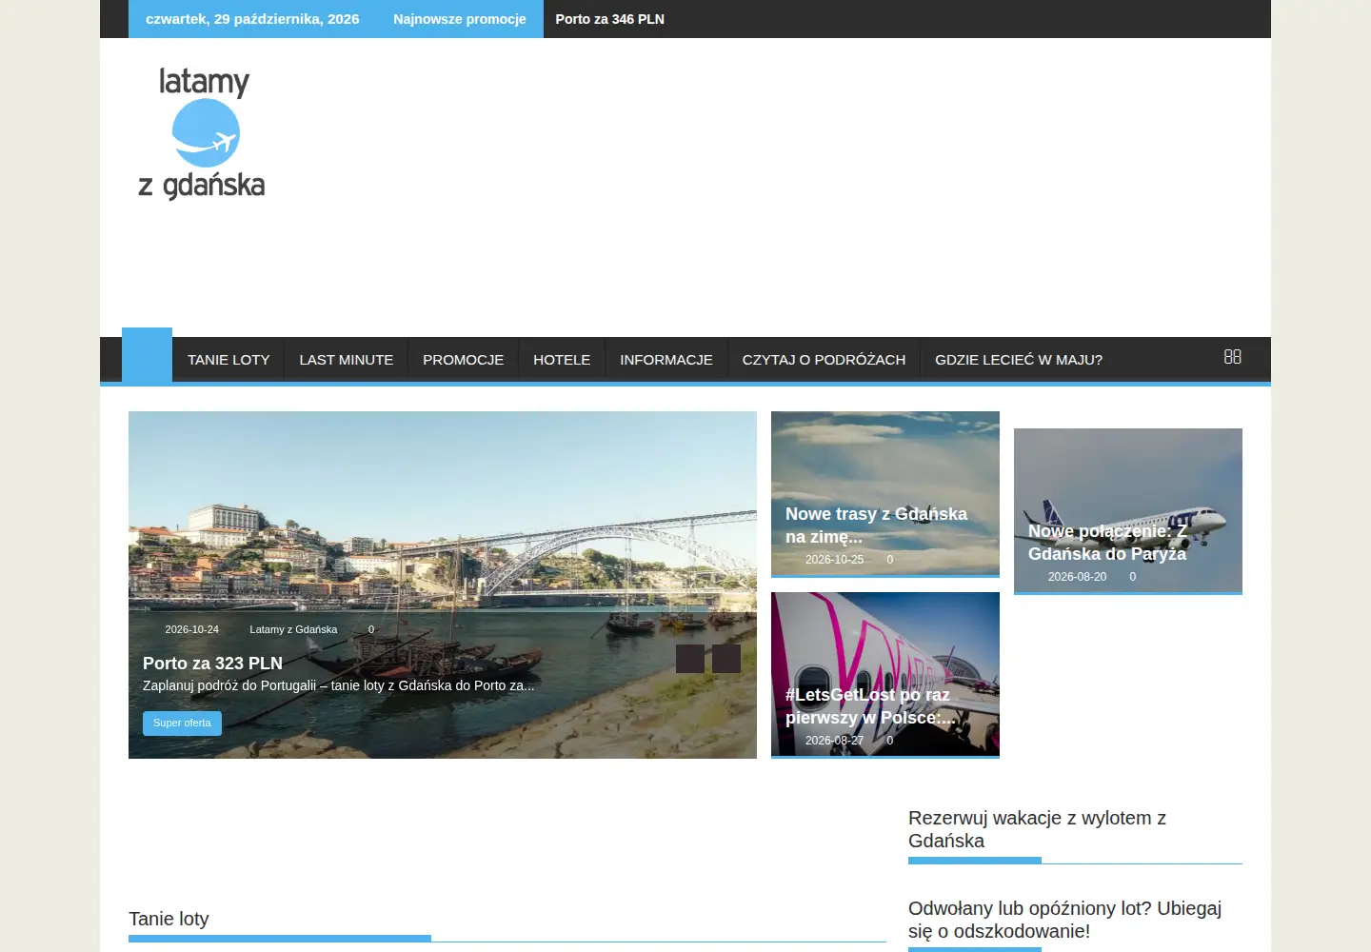This screenshot has width=1371, height=952.
Task: Go to previous slide in Porto slider
Action: pos(690,659)
